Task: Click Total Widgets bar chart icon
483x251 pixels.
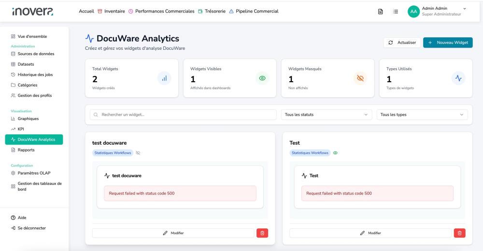Action: pos(164,78)
